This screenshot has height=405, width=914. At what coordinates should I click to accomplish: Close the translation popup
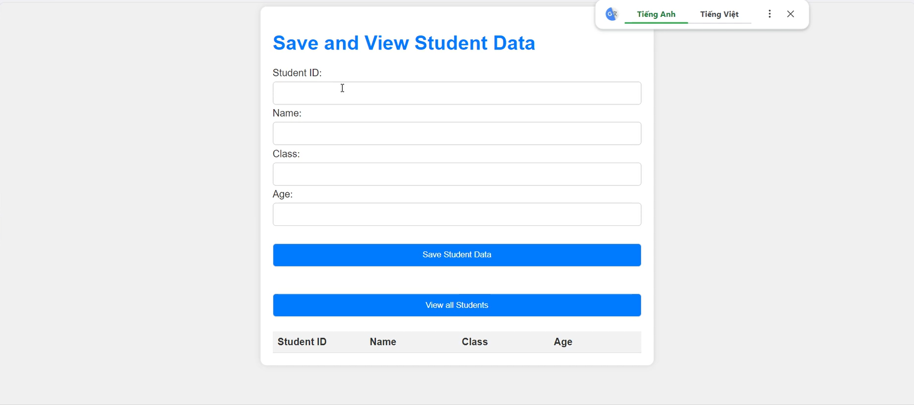coord(790,14)
